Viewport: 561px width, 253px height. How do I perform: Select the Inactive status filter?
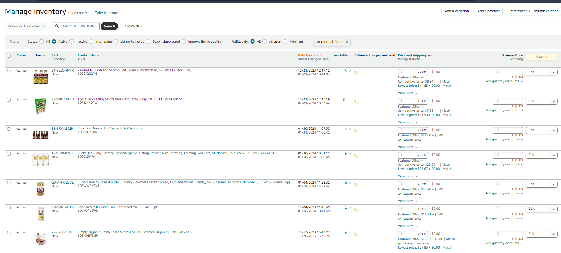coord(71,41)
